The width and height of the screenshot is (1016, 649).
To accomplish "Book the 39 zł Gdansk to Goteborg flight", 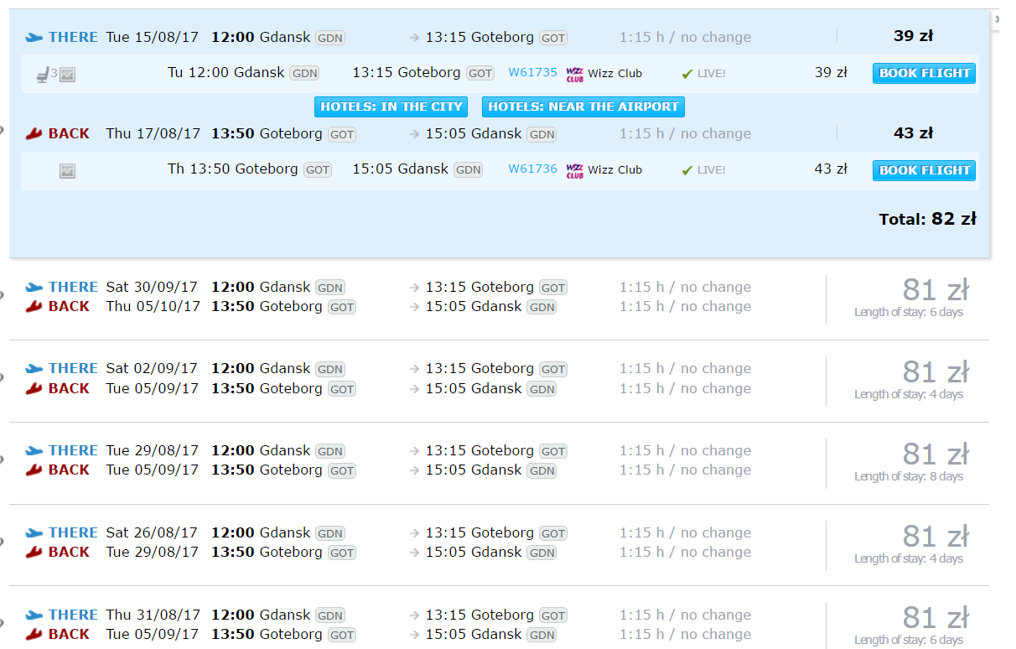I will point(924,73).
